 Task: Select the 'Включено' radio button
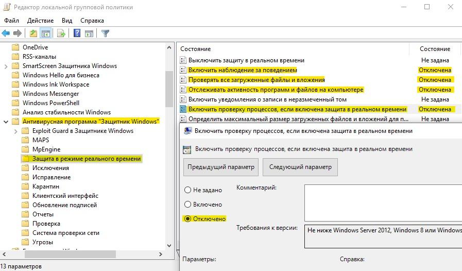pyautogui.click(x=187, y=204)
